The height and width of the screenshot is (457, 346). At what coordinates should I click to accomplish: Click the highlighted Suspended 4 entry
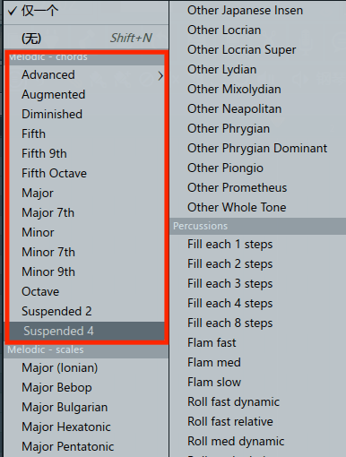click(x=86, y=332)
